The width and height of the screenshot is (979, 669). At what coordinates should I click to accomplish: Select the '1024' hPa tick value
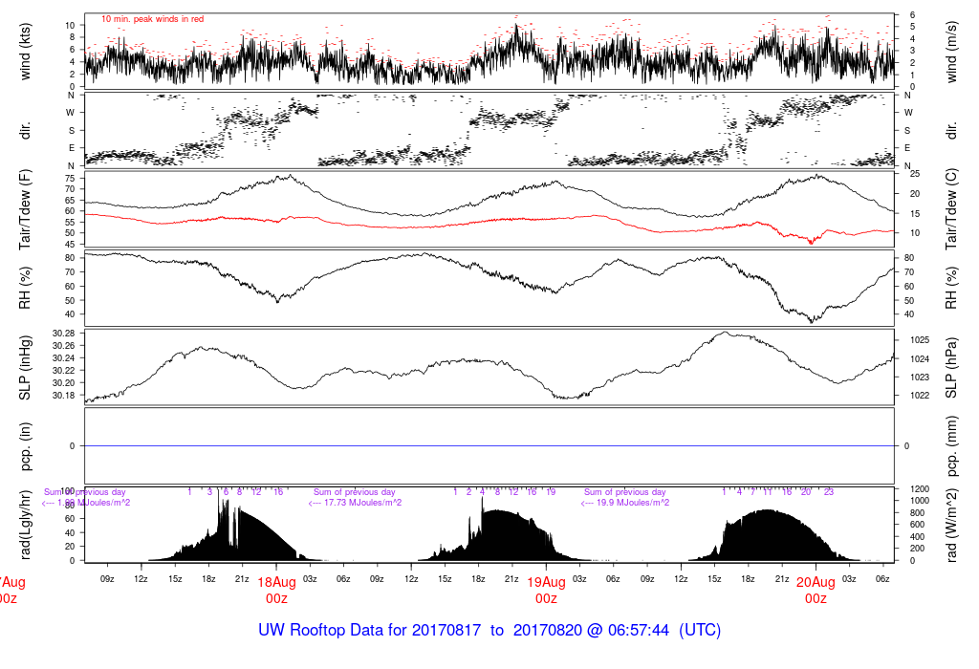pyautogui.click(x=920, y=358)
